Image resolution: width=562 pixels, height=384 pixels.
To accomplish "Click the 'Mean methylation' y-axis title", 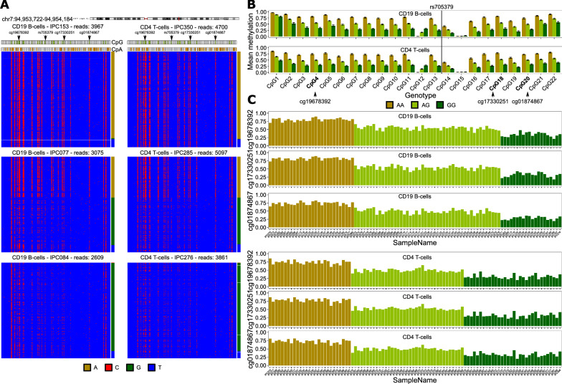I will (251, 42).
